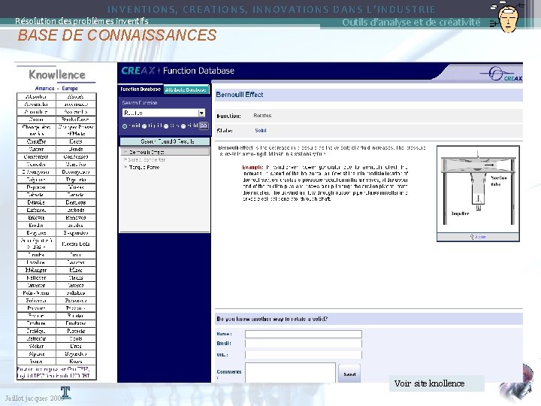This screenshot has height=406, width=541.
Task: Click the Bernoulli Effect heading
Action: [x=240, y=95]
